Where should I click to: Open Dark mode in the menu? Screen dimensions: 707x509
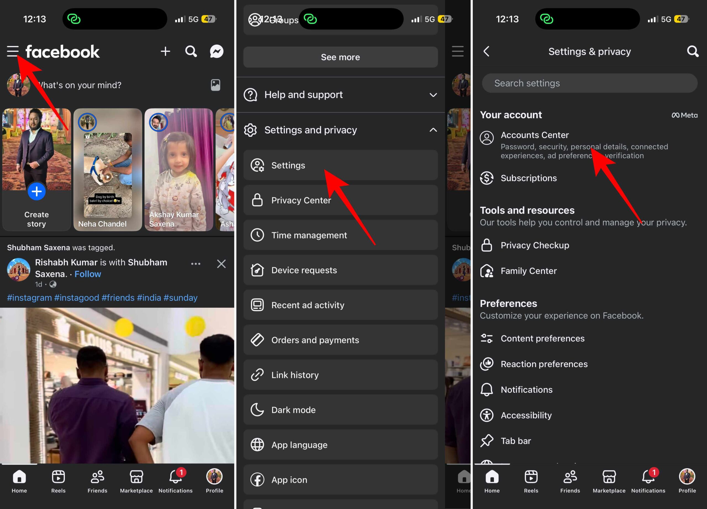click(x=341, y=410)
